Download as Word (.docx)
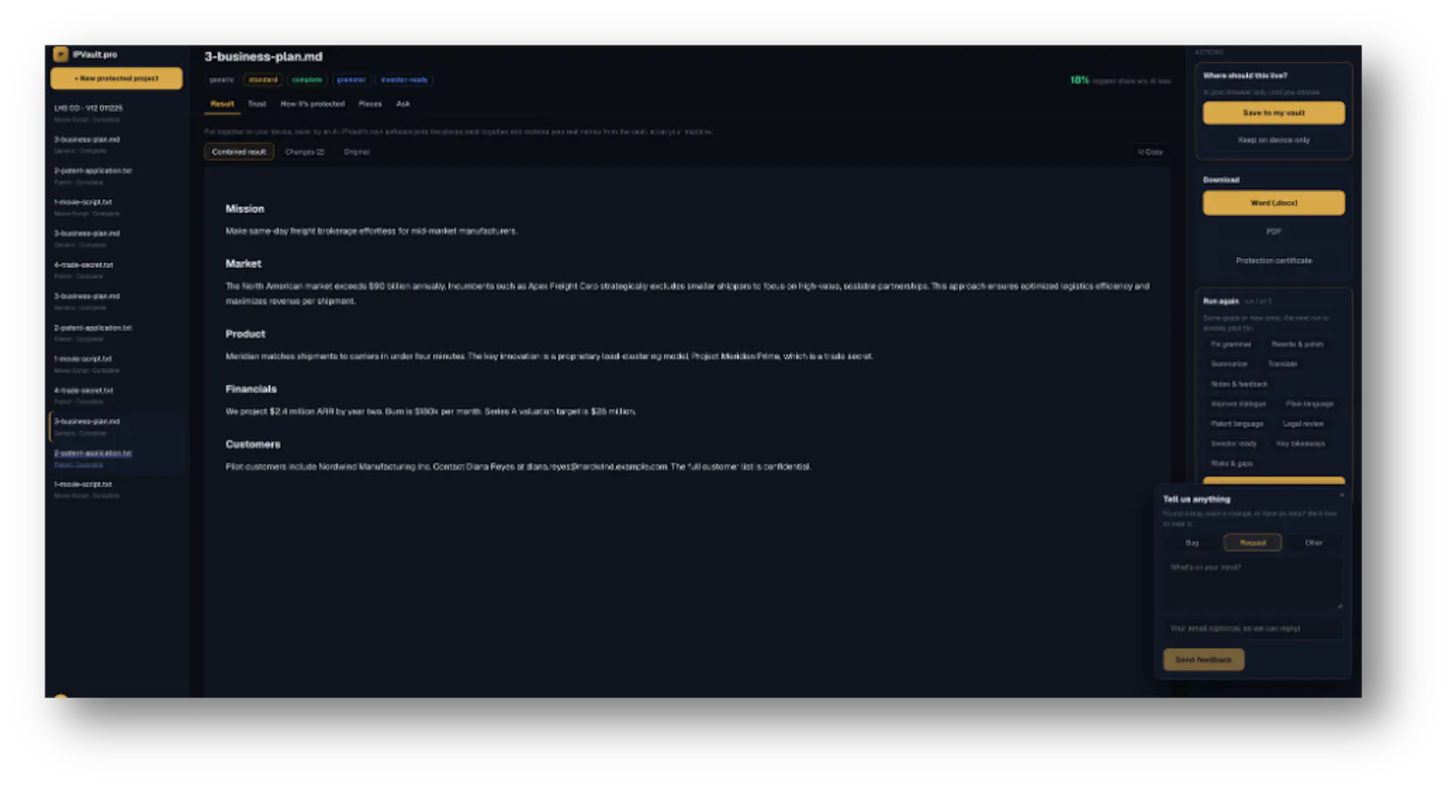Viewport: 1449px width, 785px height. [x=1273, y=203]
